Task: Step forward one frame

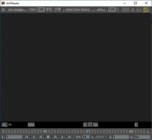Action: 55,137
